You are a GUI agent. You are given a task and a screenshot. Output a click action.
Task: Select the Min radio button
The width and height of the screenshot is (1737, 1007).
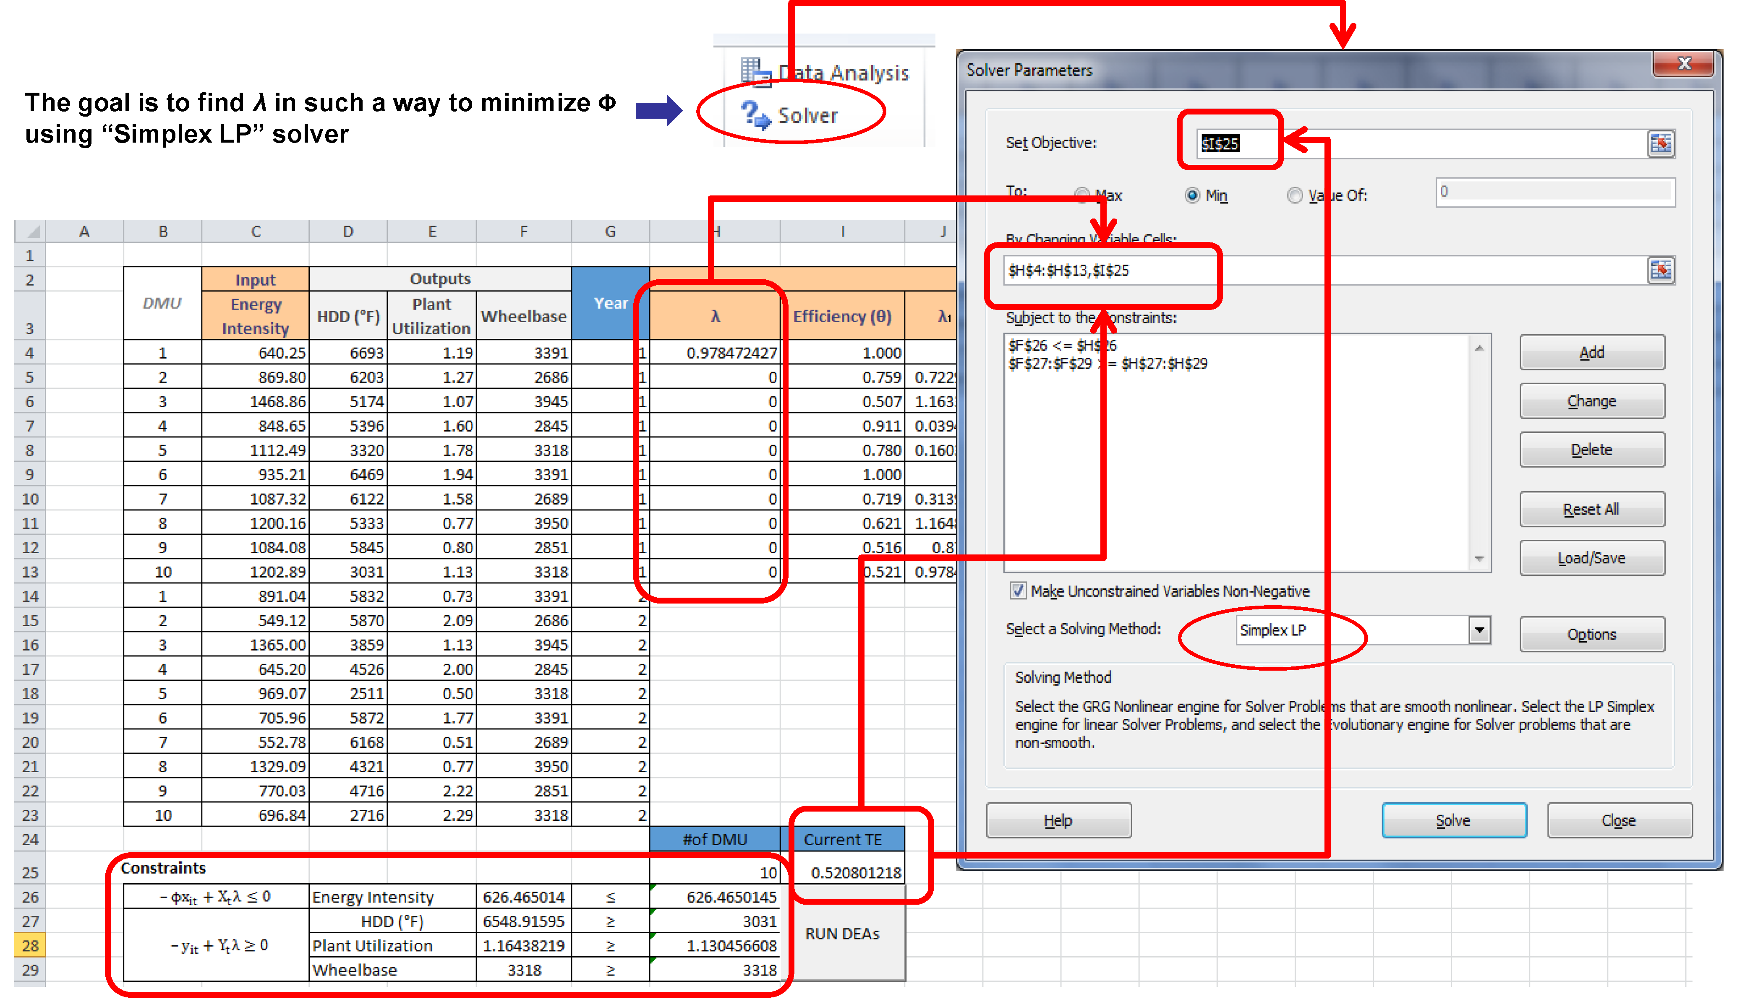(x=1192, y=195)
